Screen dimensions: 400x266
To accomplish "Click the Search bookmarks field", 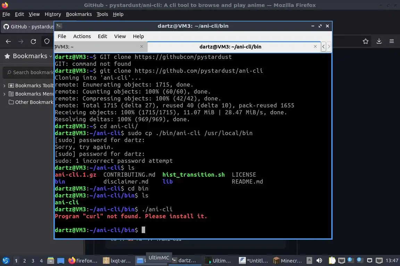I will tap(28, 72).
